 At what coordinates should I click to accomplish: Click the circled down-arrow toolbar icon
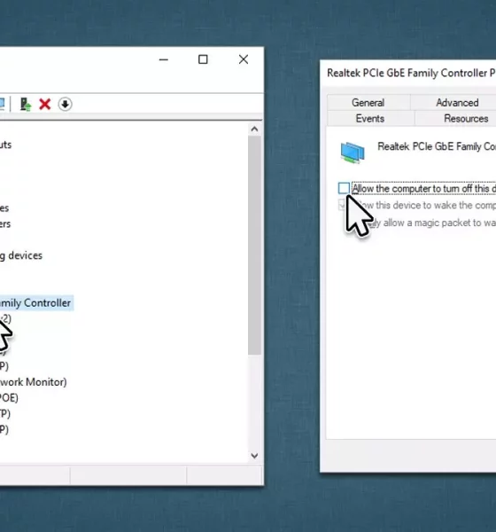(65, 104)
